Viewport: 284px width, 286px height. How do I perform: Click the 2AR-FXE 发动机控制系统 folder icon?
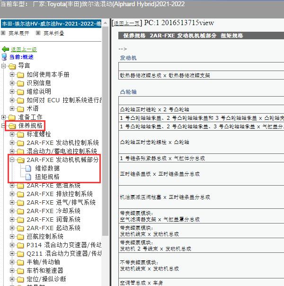20,143
